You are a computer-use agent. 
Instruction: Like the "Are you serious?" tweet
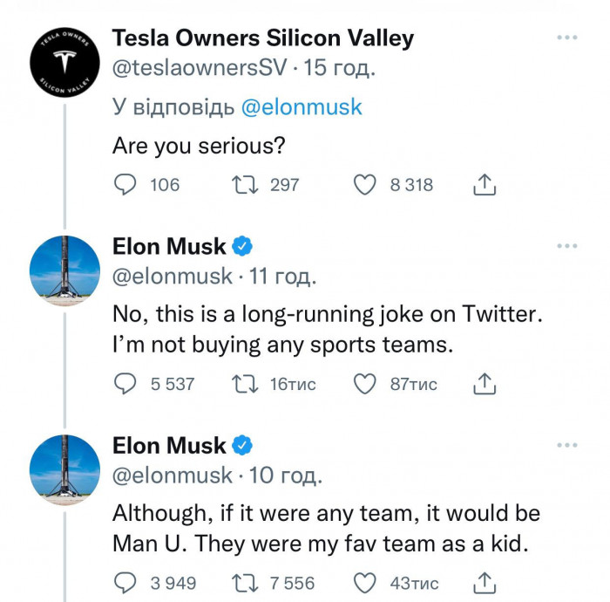(364, 185)
